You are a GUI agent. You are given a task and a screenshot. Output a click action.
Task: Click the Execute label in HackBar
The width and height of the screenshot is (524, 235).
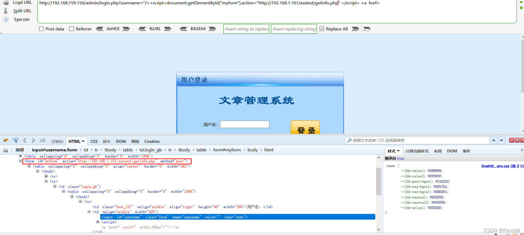pyautogui.click(x=22, y=19)
